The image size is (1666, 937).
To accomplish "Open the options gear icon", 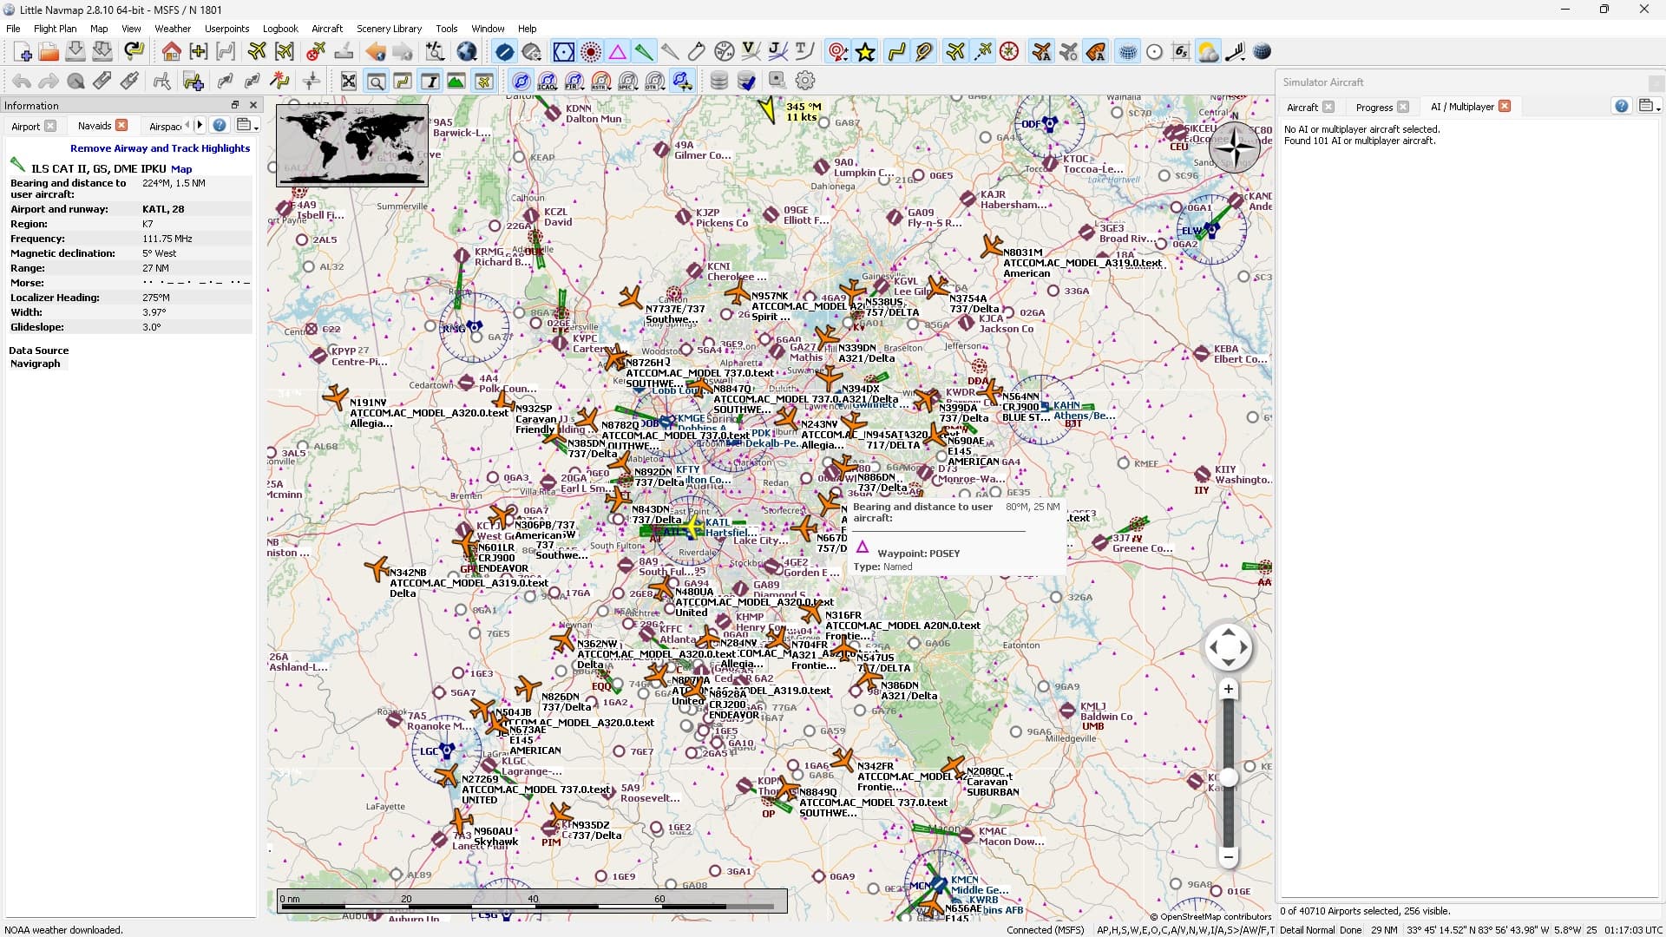I will [x=805, y=81].
